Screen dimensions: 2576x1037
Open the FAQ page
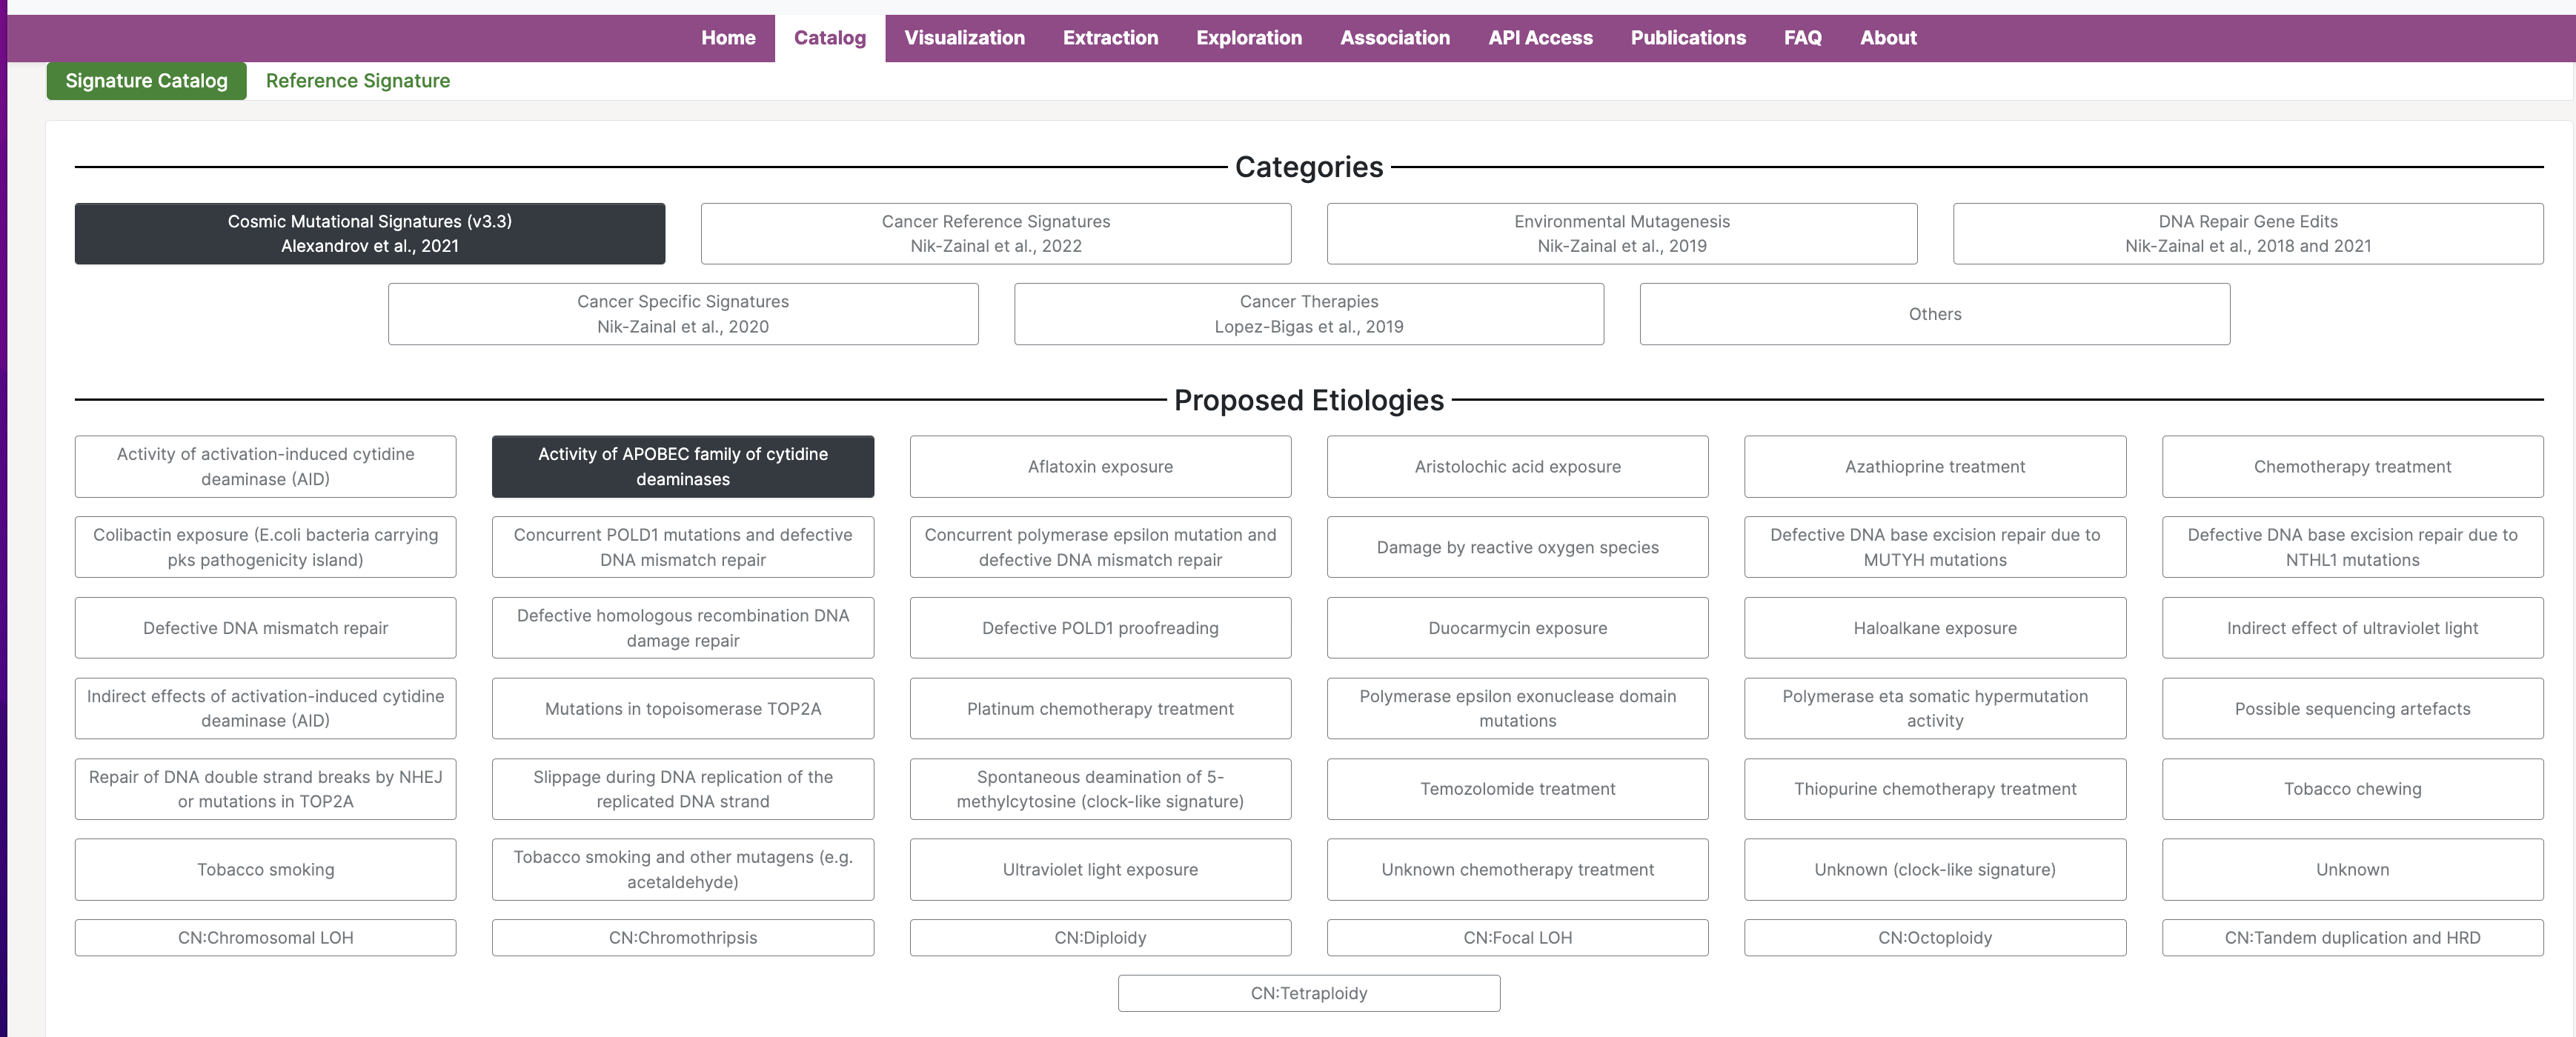coord(1802,38)
